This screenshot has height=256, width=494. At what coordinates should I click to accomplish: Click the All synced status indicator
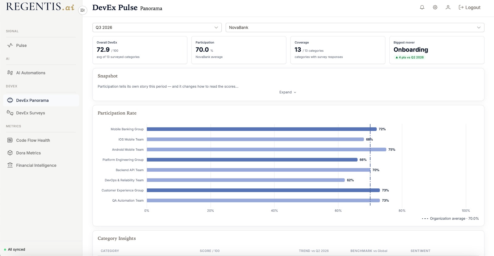click(x=15, y=250)
